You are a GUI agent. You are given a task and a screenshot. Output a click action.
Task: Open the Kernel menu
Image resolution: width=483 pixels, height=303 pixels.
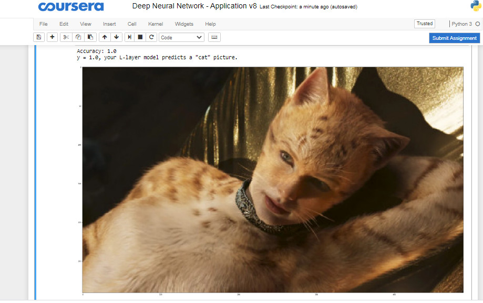(156, 24)
